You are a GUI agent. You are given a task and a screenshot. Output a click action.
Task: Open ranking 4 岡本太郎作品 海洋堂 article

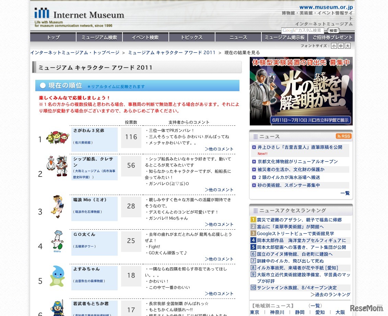point(302,240)
